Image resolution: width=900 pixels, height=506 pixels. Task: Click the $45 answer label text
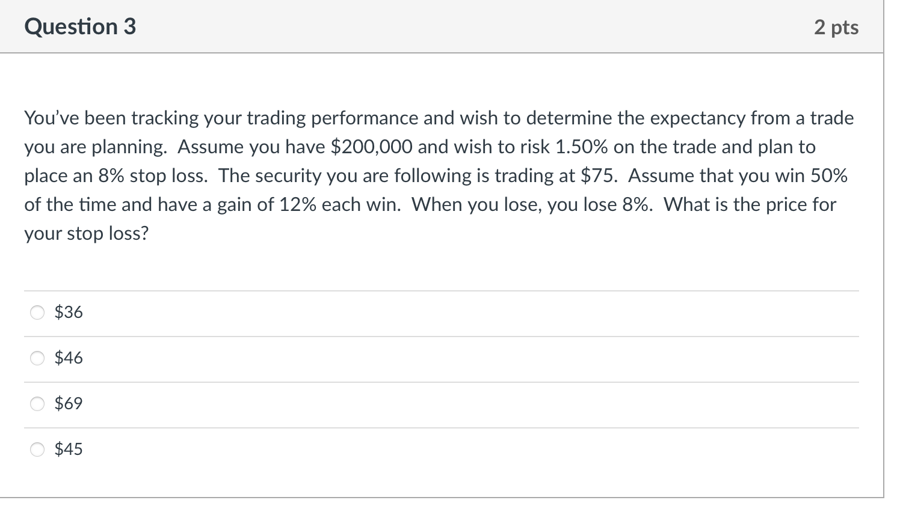point(68,448)
